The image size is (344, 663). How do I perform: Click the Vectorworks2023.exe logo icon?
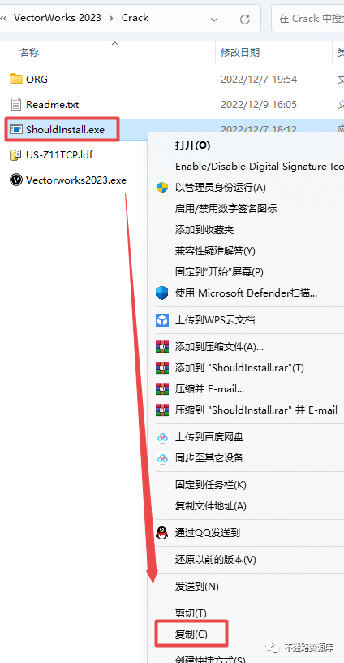[16, 180]
